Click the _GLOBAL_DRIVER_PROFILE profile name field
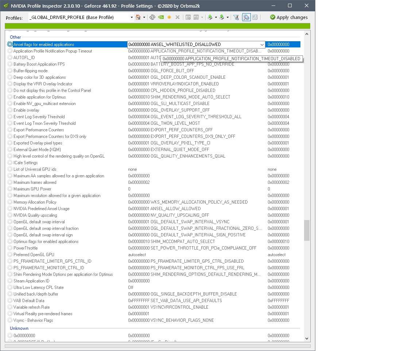The image size is (420, 351). pos(79,18)
